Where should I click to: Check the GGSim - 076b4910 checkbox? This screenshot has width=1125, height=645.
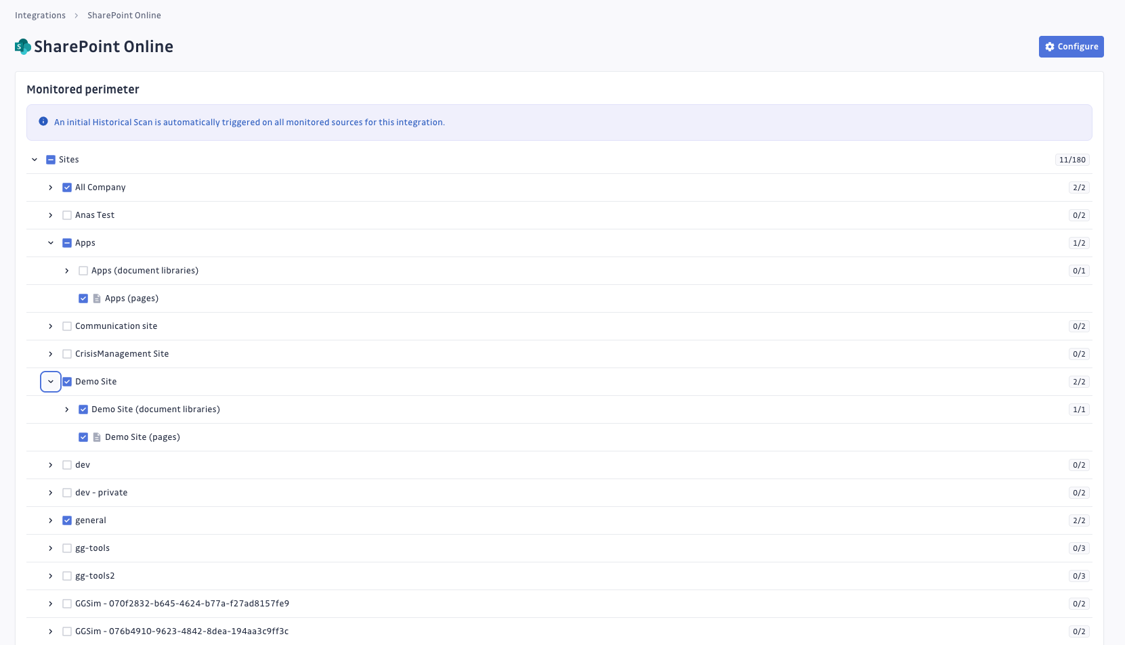point(67,631)
